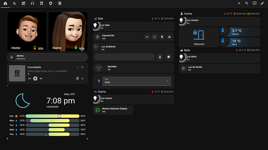
Task: Skip to previous track
Action: (x=30, y=78)
